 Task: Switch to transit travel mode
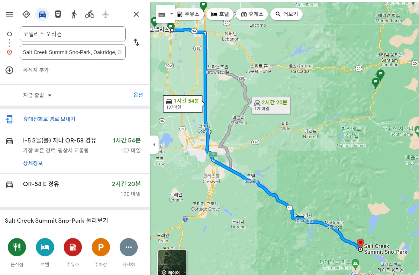pyautogui.click(x=58, y=14)
